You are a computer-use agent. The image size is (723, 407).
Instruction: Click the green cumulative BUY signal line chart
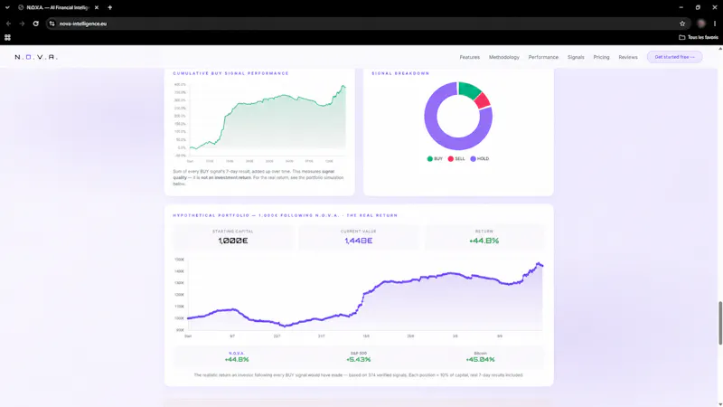tap(268, 121)
